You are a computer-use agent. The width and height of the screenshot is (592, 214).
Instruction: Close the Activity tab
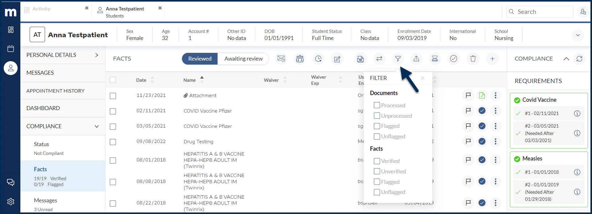[87, 8]
